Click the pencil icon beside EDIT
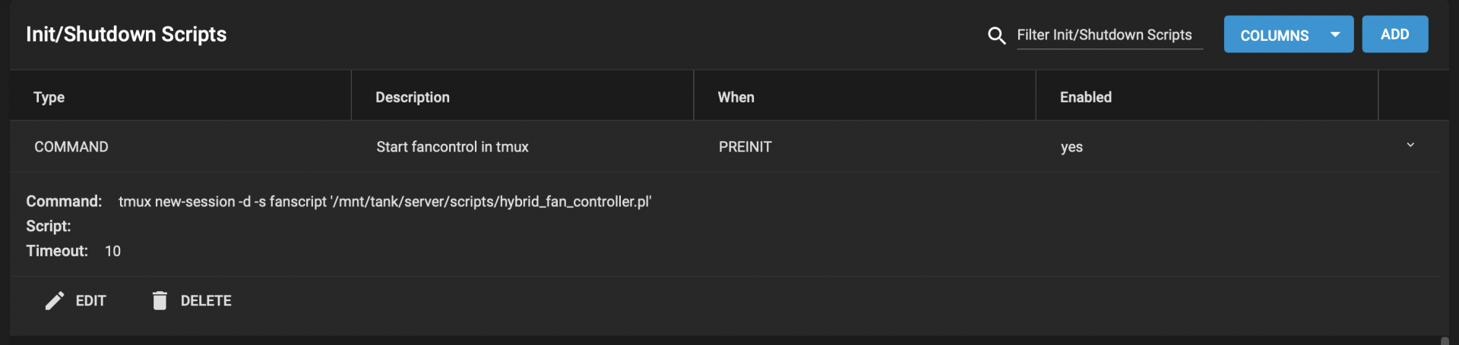This screenshot has width=1459, height=345. (x=54, y=301)
